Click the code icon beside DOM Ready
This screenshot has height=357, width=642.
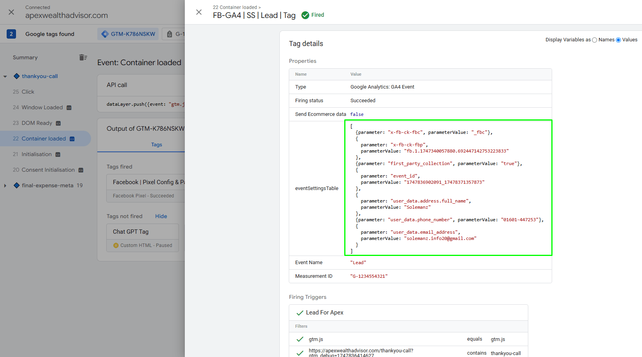pos(58,123)
